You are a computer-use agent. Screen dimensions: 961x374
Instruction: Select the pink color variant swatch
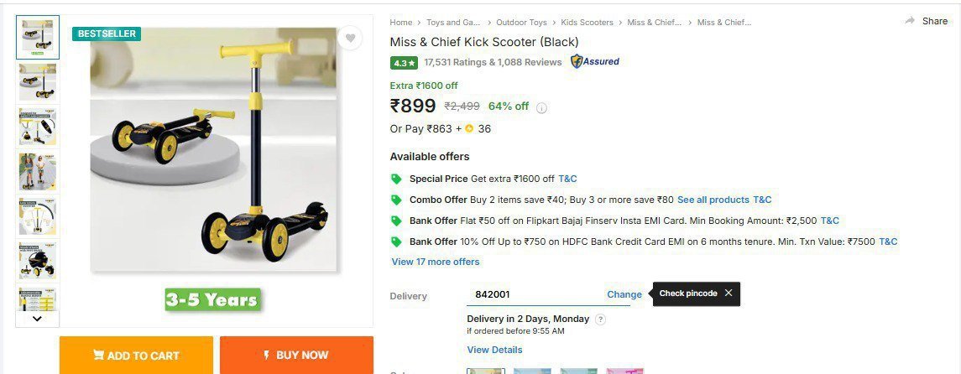[624, 370]
